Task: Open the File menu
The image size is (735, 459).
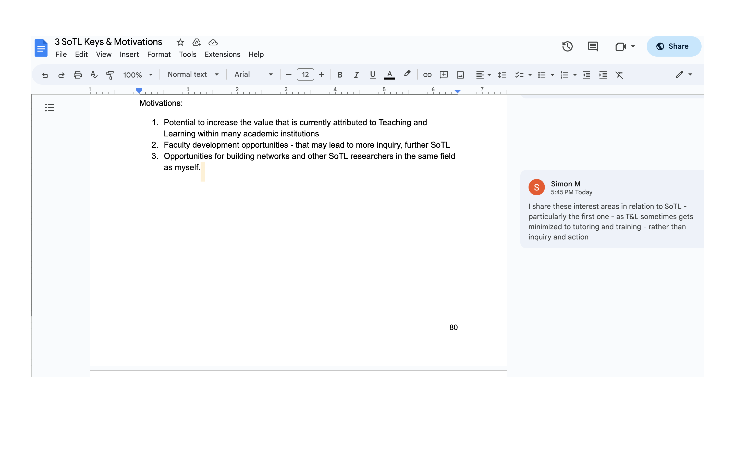Action: point(61,54)
